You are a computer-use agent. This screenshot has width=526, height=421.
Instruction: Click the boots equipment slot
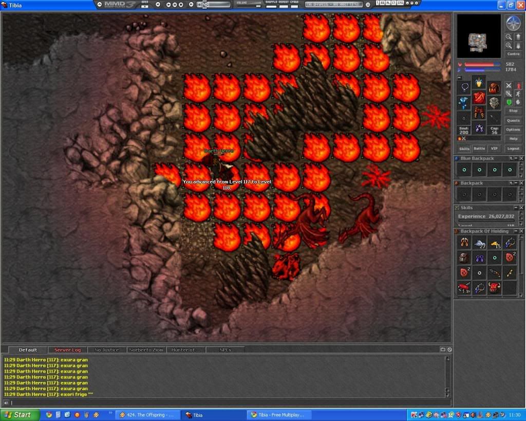coord(479,128)
